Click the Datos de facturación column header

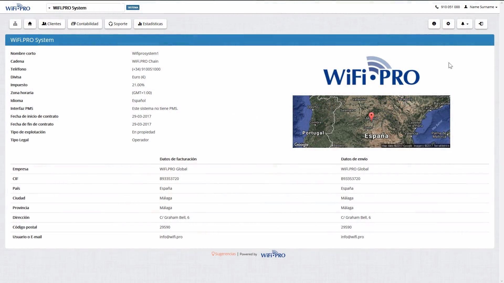pos(178,159)
